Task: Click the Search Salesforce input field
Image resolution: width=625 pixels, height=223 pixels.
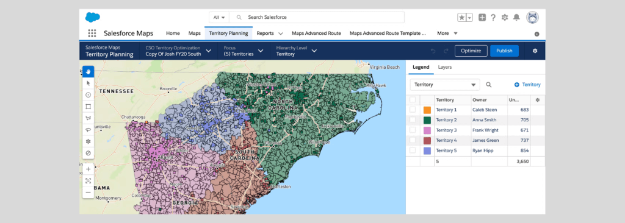Action: coord(317,18)
